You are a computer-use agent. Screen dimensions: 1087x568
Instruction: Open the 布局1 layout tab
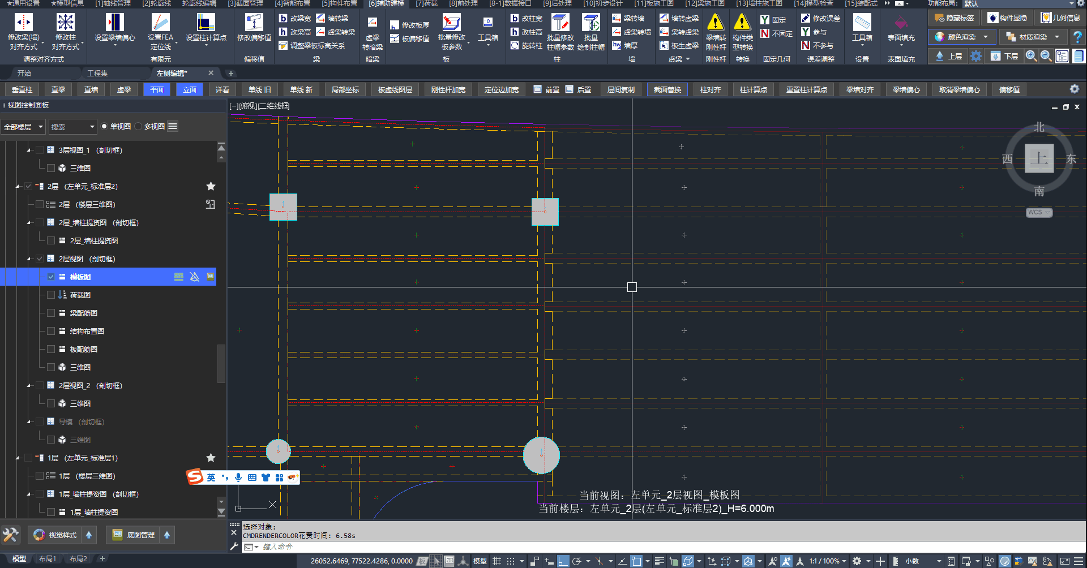pos(48,559)
